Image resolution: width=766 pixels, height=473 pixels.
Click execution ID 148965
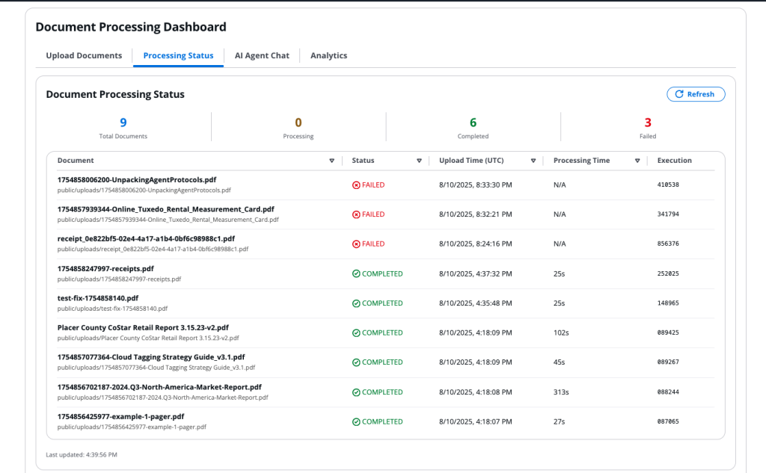pos(668,303)
